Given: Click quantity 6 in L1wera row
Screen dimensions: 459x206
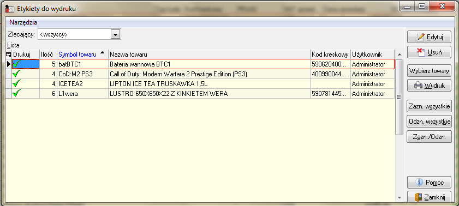Looking at the screenshot, I should coord(48,94).
